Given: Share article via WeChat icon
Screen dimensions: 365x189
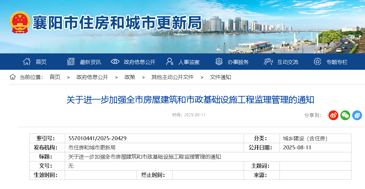Looking at the screenshot, I should pos(345,115).
